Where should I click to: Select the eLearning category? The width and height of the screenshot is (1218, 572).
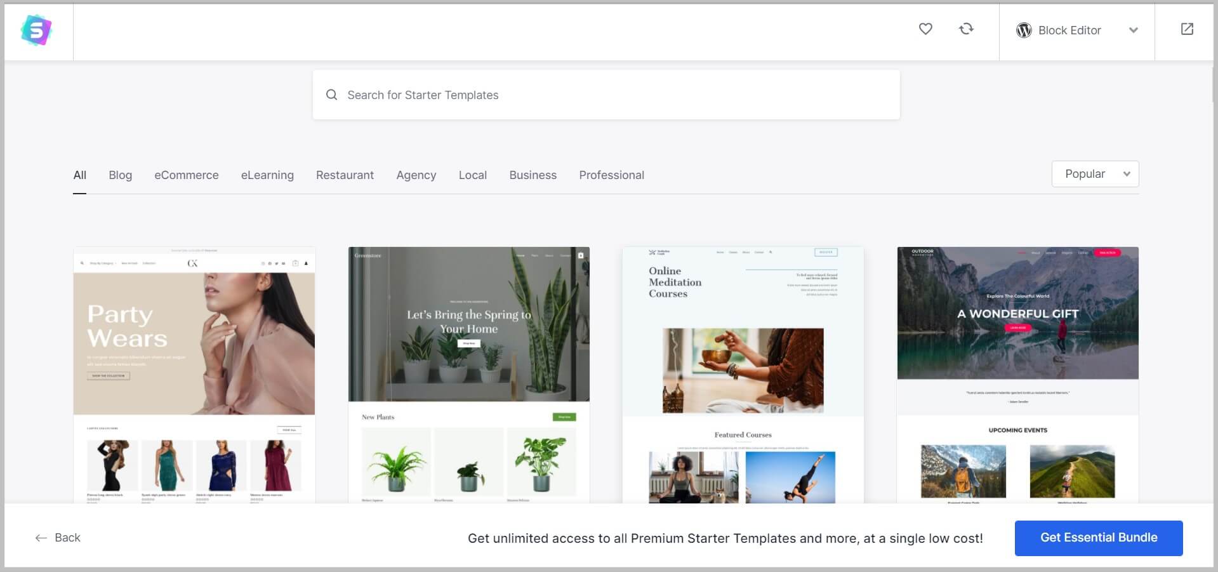tap(267, 175)
